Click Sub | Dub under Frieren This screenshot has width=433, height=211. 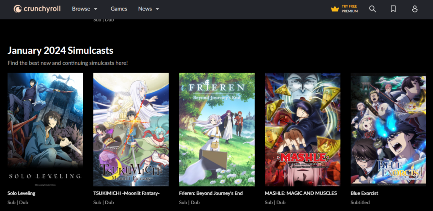point(189,203)
